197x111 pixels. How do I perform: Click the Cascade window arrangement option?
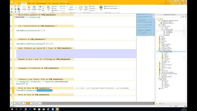pyautogui.click(x=92, y=6)
